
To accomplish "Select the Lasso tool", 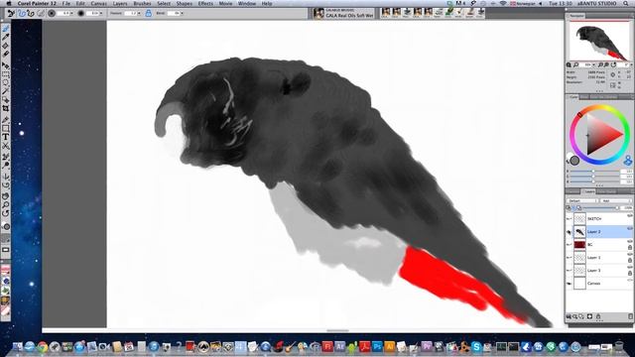I will (x=6, y=82).
